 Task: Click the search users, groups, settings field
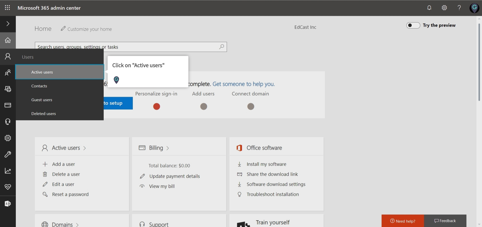[x=126, y=47]
